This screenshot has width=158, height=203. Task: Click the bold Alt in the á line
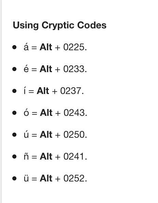[46, 47]
